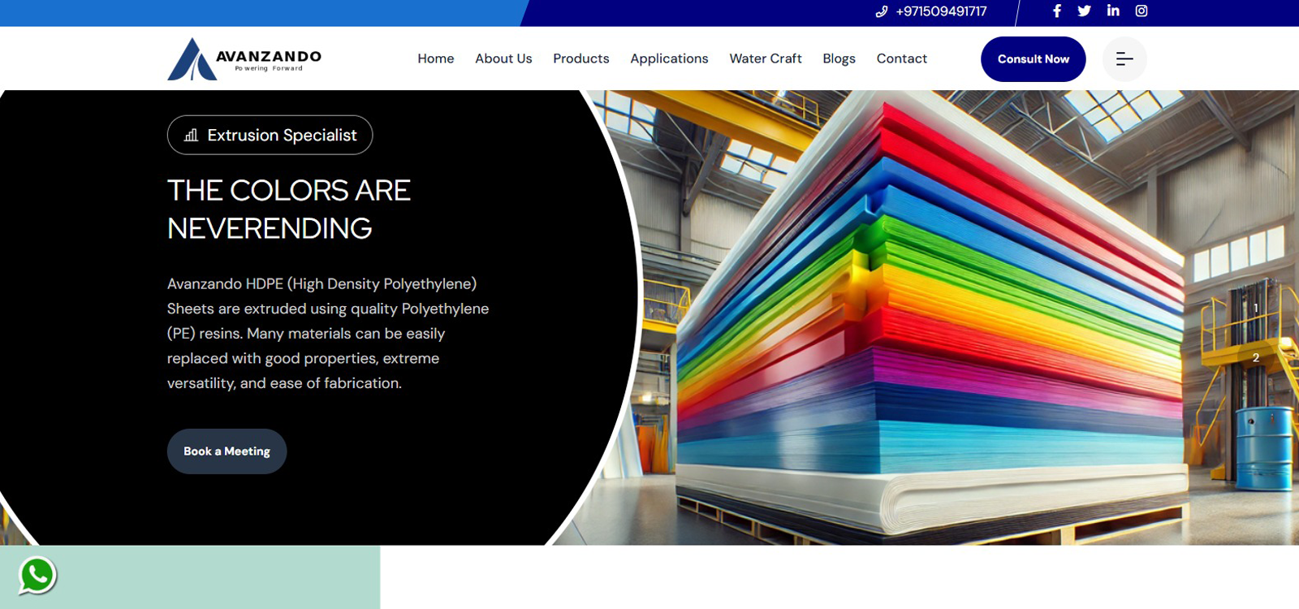This screenshot has width=1299, height=609.
Task: Select Applications in the navigation bar
Action: click(669, 58)
